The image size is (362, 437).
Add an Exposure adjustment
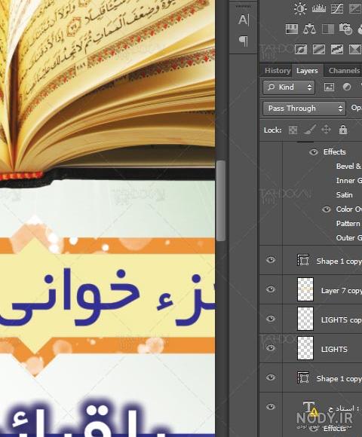click(x=355, y=8)
